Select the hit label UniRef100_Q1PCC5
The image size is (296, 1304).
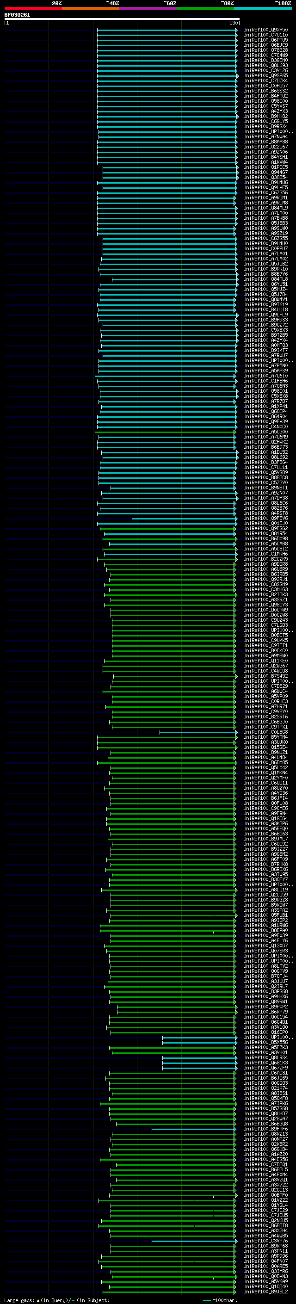pos(265,167)
